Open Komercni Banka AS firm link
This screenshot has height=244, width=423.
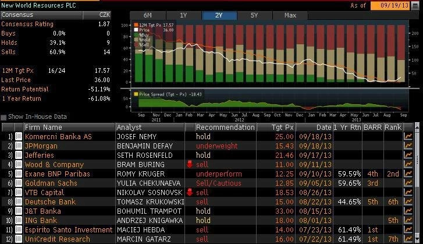coord(58,137)
